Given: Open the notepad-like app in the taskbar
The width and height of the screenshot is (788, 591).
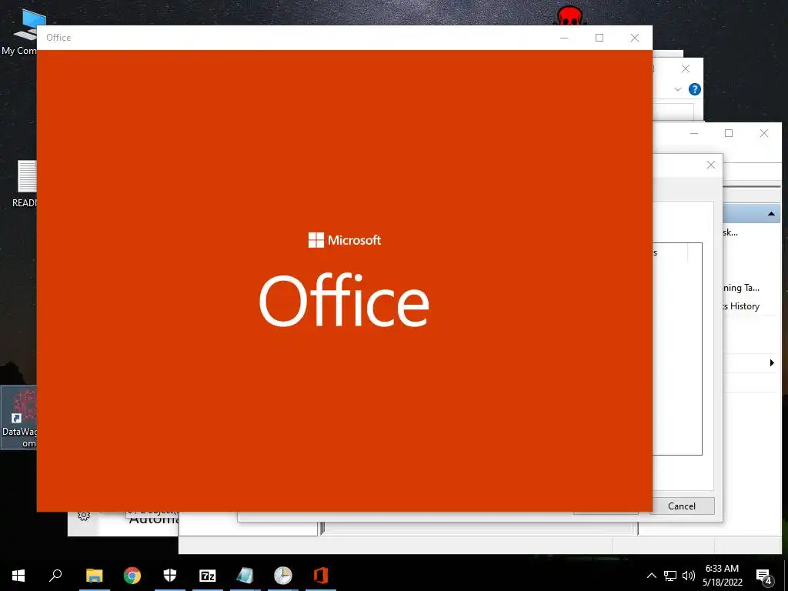Looking at the screenshot, I should (x=245, y=576).
